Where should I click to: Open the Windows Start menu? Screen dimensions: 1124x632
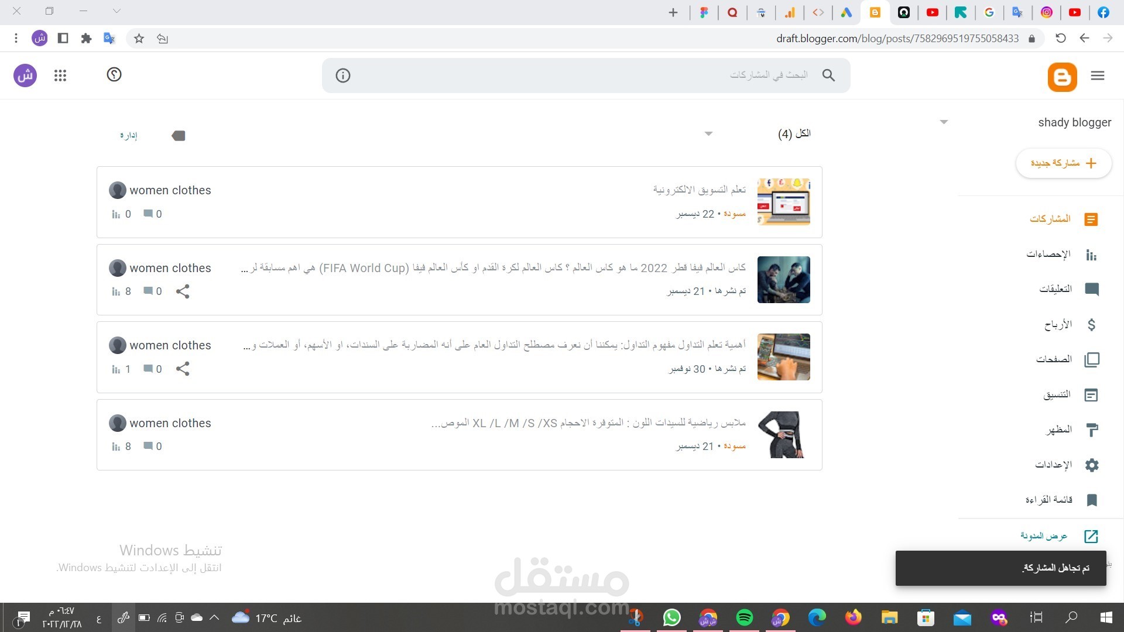click(1106, 617)
